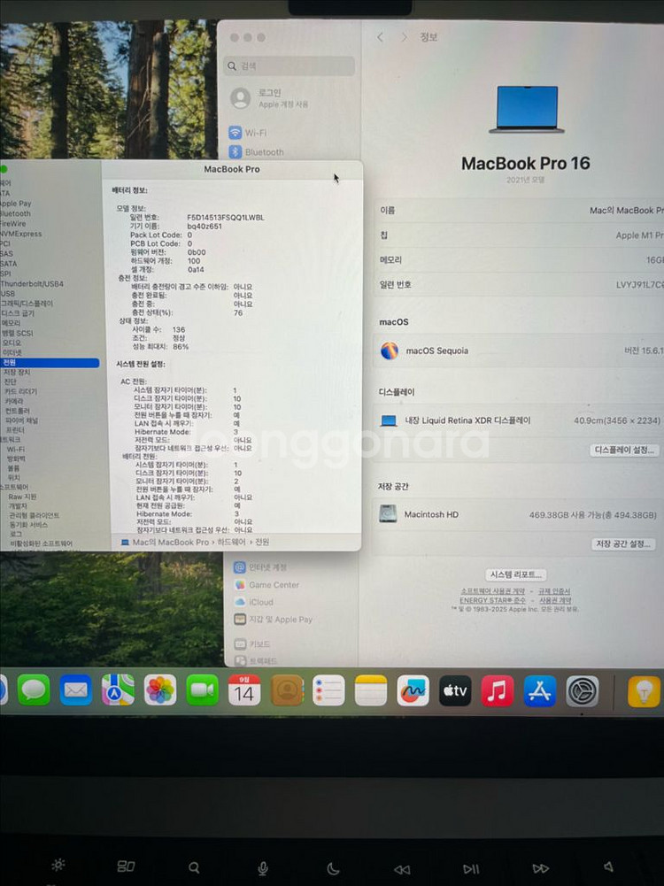
Task: Open the Photos app in the Dock
Action: [160, 690]
